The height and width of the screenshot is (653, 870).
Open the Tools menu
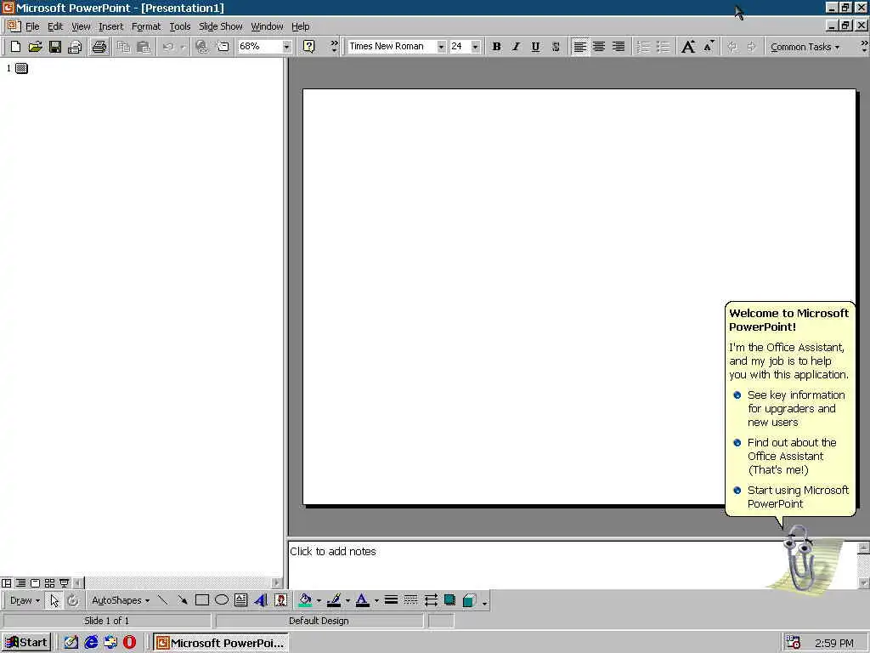point(180,26)
